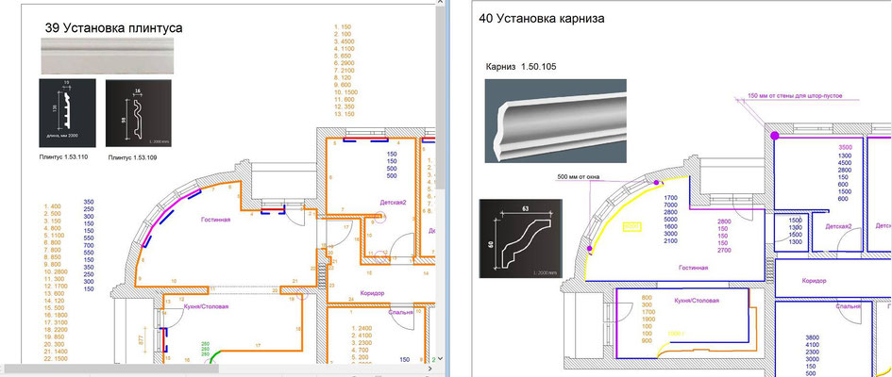
Task: Click the 'Детская2' label in left plan
Action: [x=393, y=202]
